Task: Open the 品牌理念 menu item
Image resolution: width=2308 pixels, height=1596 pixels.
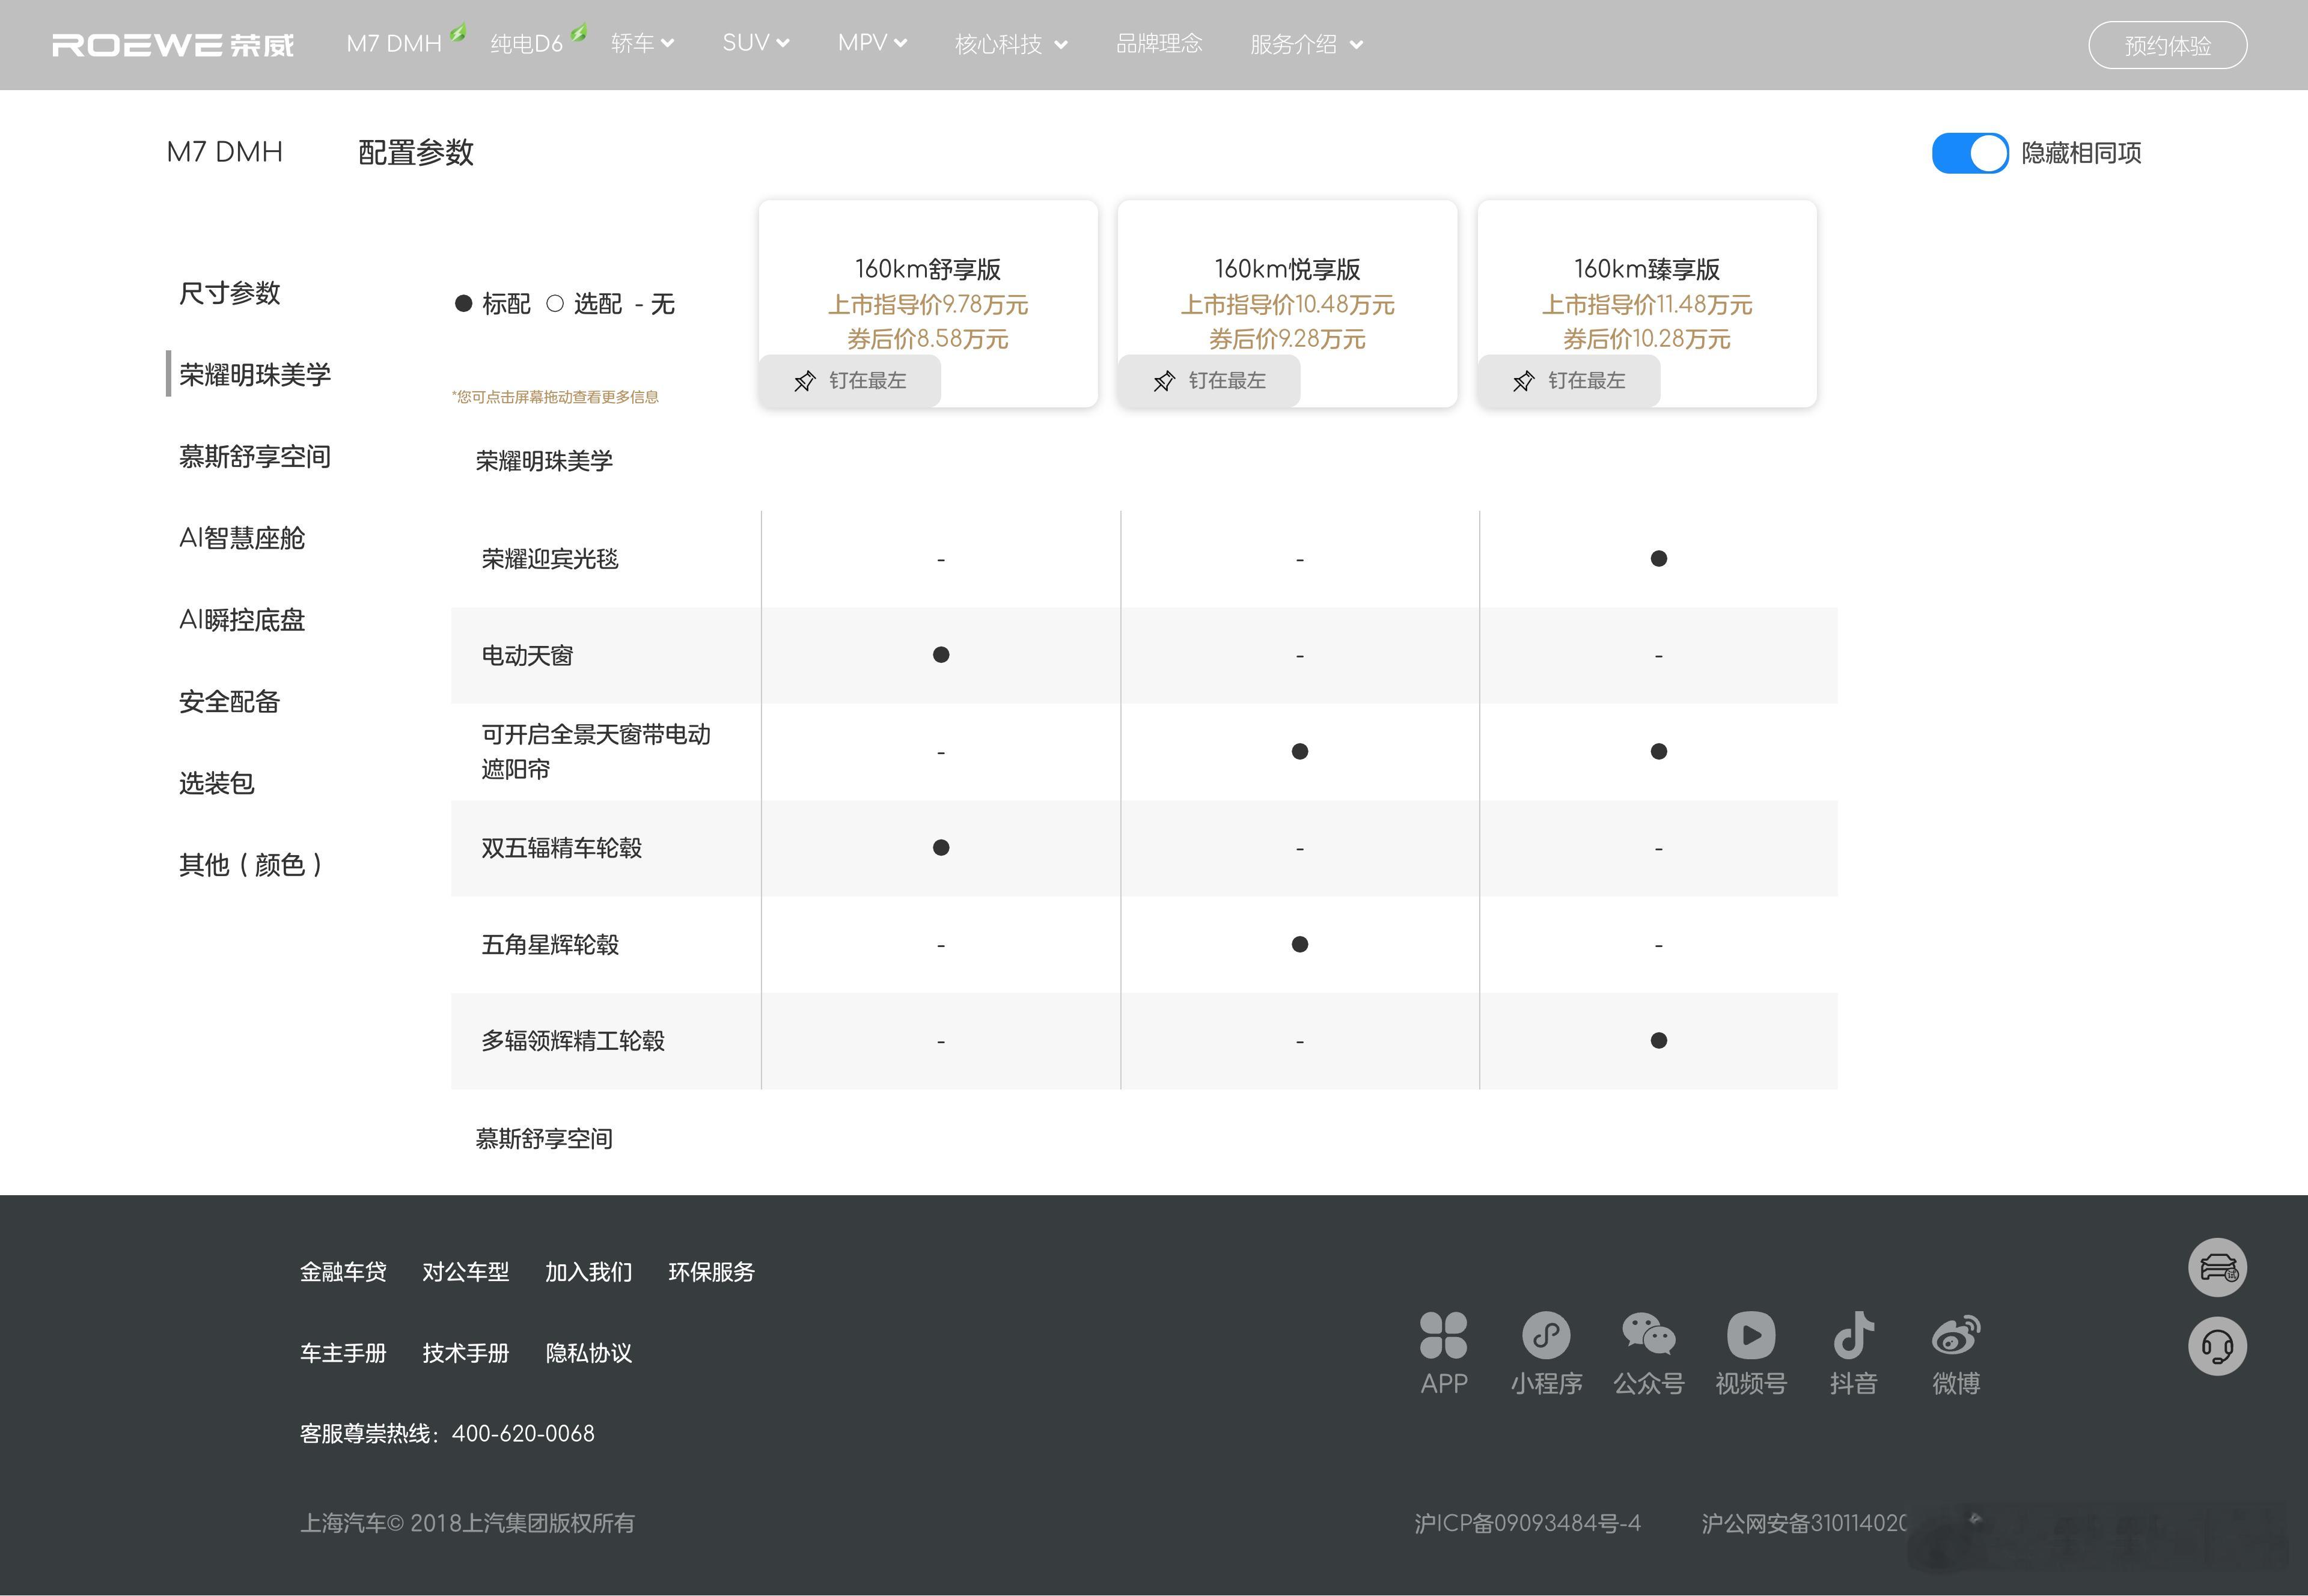Action: 1160,44
